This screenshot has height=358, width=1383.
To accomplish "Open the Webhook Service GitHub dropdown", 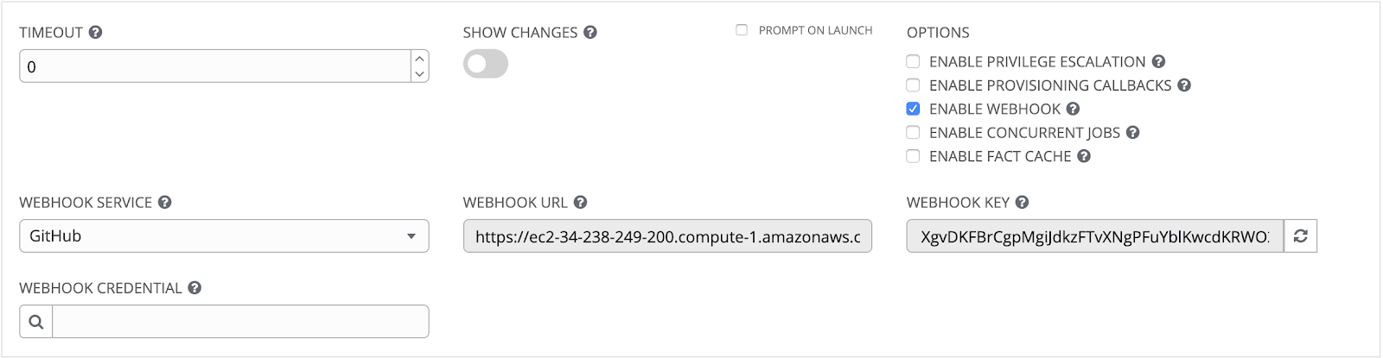I will [x=224, y=236].
